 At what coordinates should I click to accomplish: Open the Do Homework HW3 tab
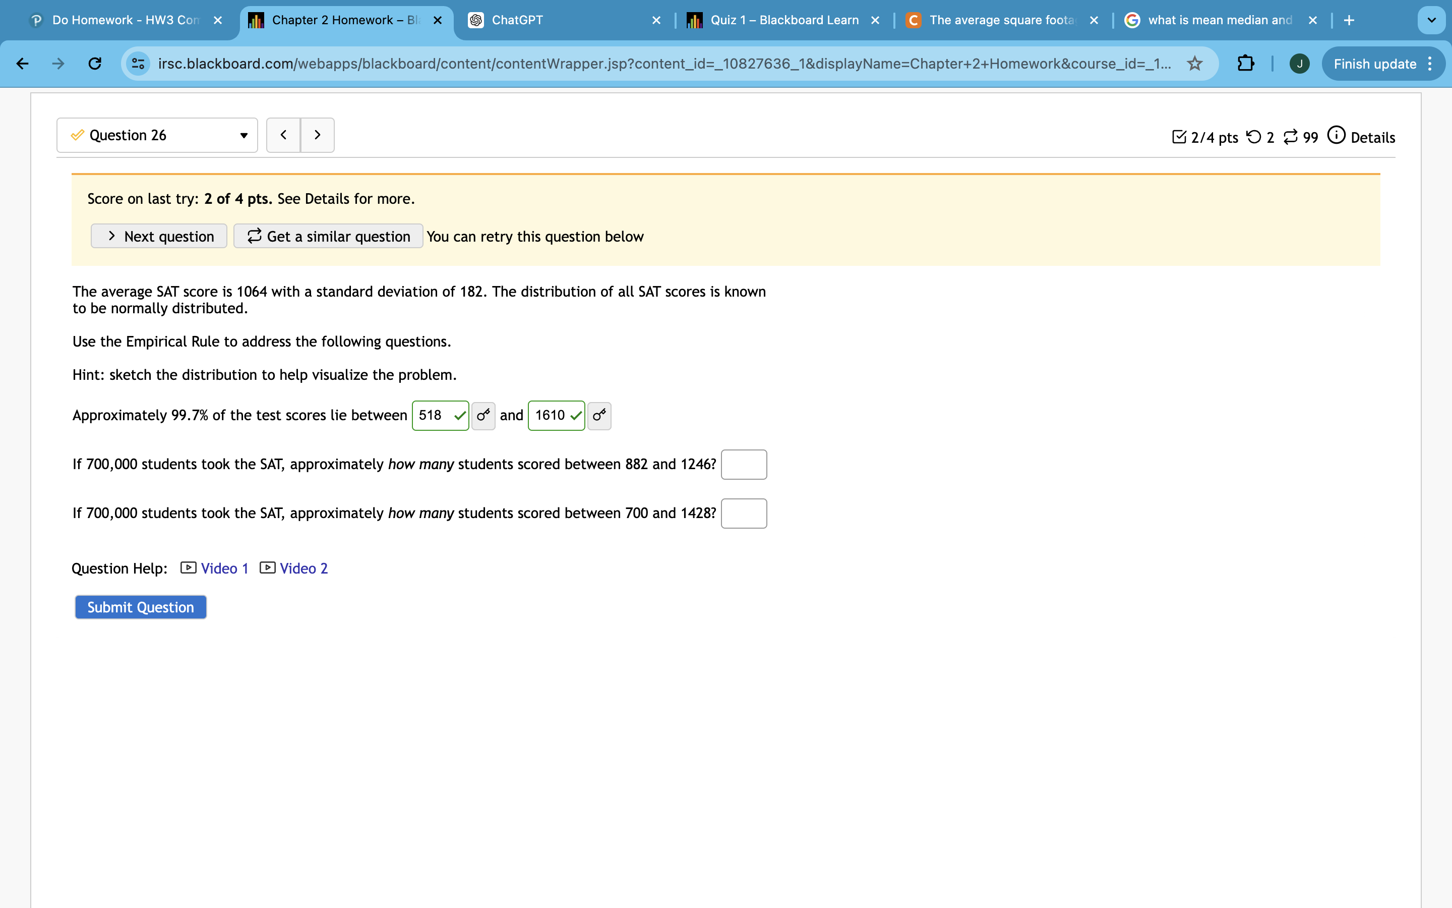[120, 20]
